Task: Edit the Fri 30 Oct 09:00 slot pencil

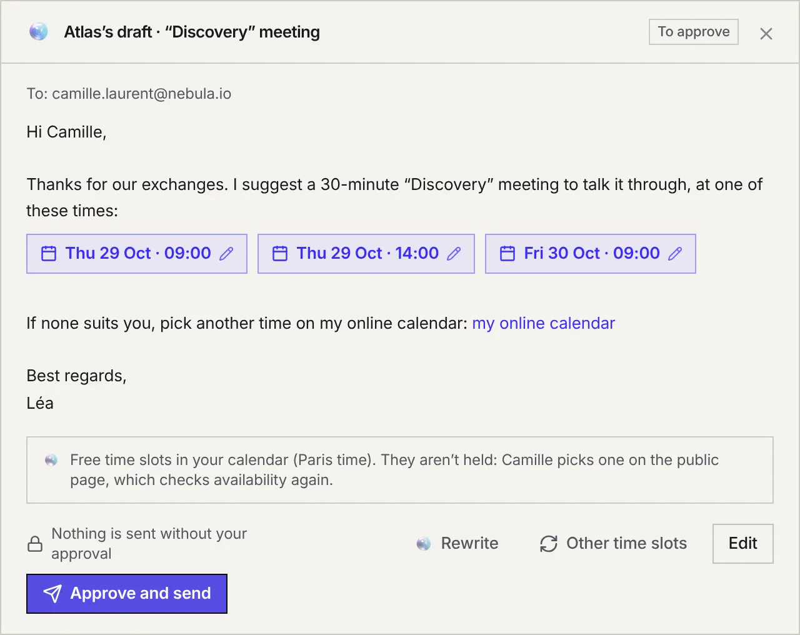Action: click(x=675, y=254)
